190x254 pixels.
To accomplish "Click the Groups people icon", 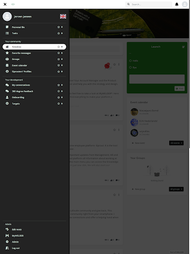I will (7, 59).
